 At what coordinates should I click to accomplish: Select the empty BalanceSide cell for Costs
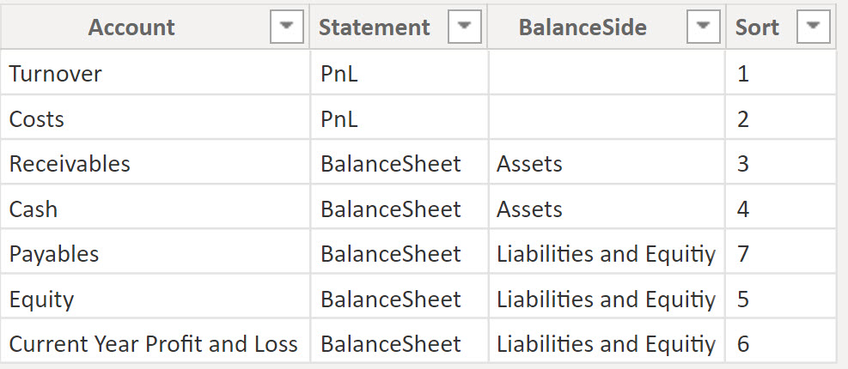(607, 119)
